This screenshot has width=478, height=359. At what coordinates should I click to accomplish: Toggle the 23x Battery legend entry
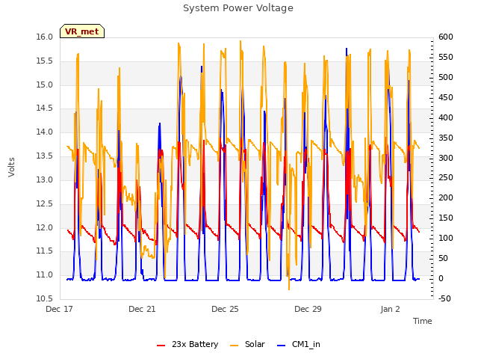click(x=187, y=344)
